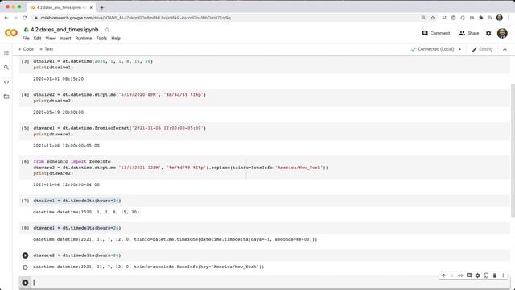The width and height of the screenshot is (515, 290).
Task: Click cell [7] dtnaive1 + timedelta code
Action: pos(77,201)
